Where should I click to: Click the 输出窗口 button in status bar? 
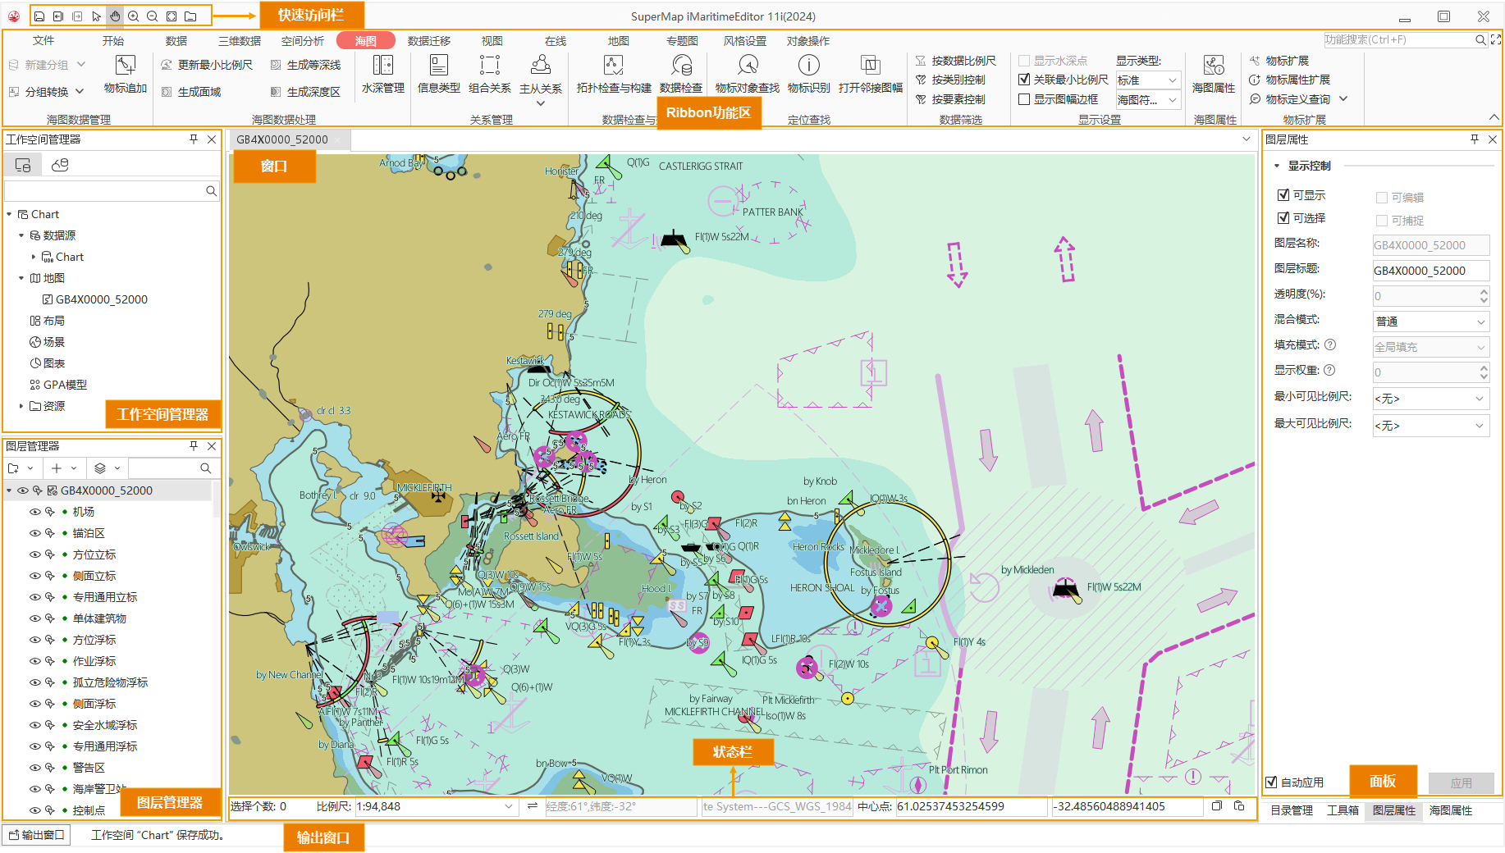[x=37, y=835]
